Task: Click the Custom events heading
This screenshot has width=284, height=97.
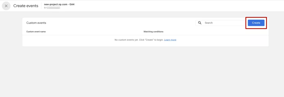Action: pos(36,23)
